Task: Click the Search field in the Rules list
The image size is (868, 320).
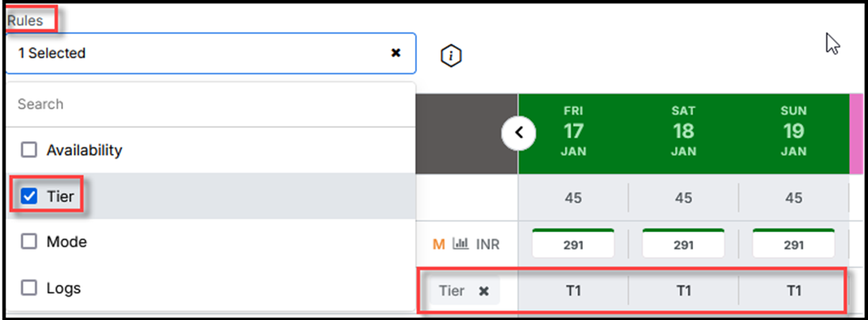Action: [x=209, y=104]
